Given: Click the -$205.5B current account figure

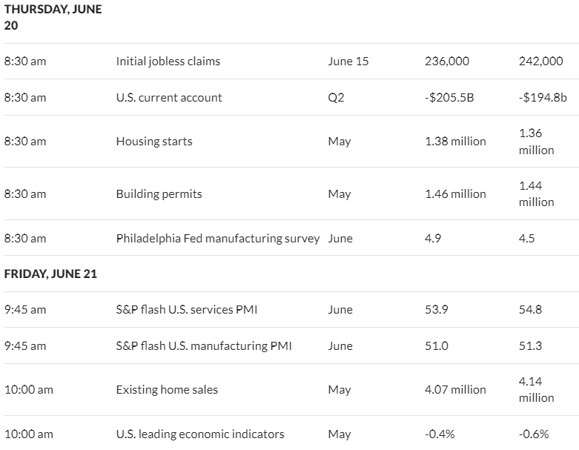Looking at the screenshot, I should (x=449, y=97).
